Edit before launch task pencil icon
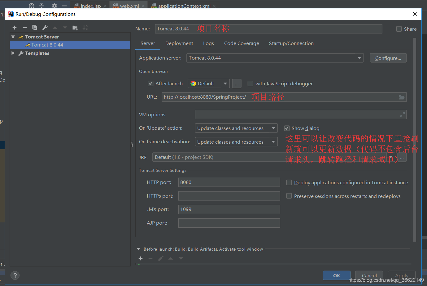The width and height of the screenshot is (427, 286). coord(161,258)
